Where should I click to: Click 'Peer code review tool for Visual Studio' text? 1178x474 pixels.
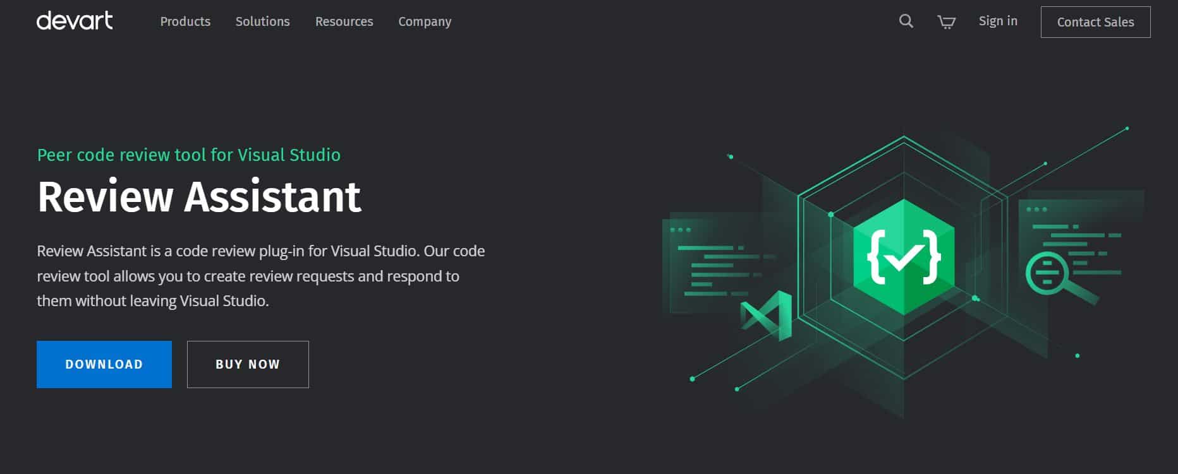(x=188, y=155)
